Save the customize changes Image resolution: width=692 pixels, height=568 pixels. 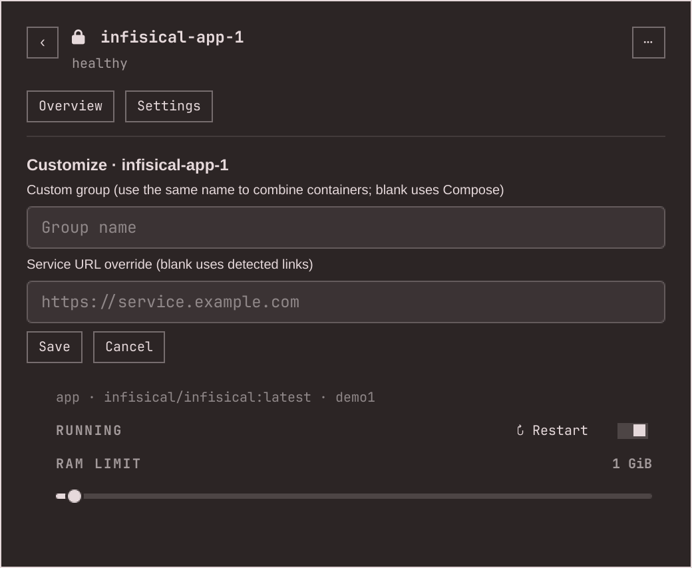(x=55, y=347)
